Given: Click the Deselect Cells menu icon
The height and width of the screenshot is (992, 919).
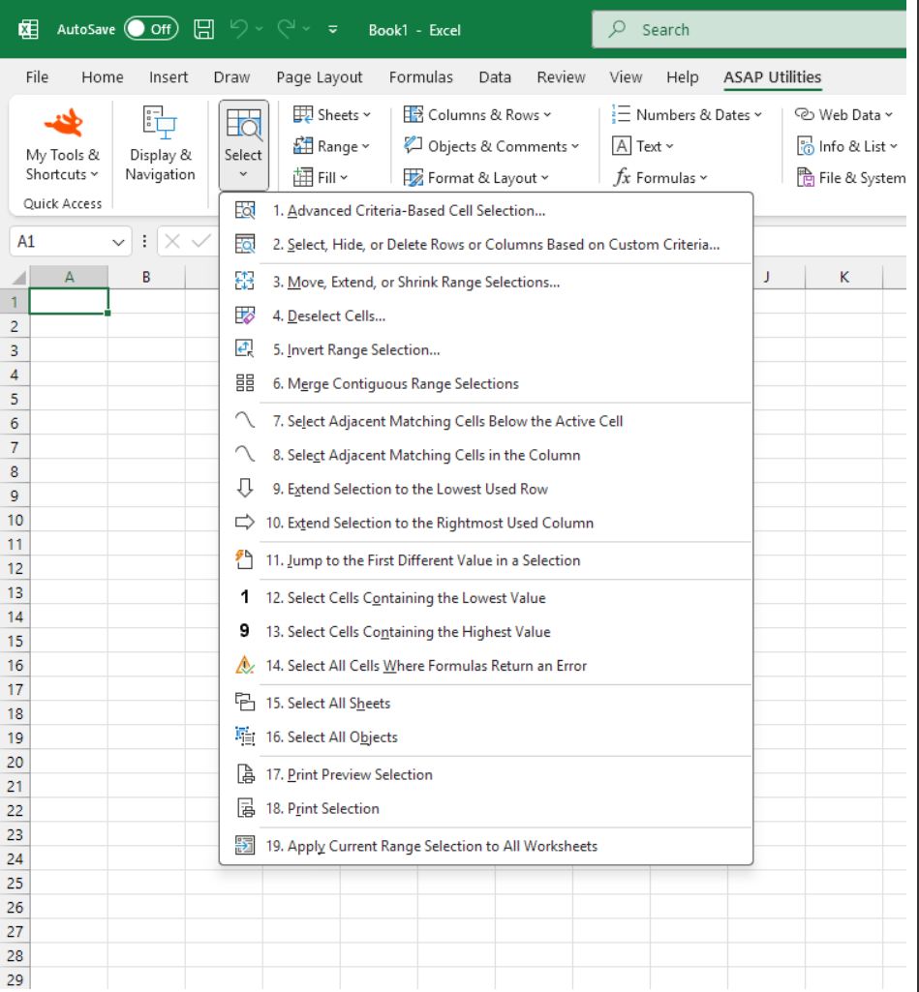Looking at the screenshot, I should pos(245,316).
